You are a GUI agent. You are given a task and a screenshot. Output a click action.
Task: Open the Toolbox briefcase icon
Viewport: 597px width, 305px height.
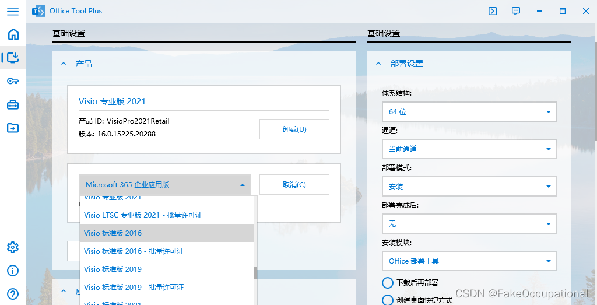[x=13, y=105]
